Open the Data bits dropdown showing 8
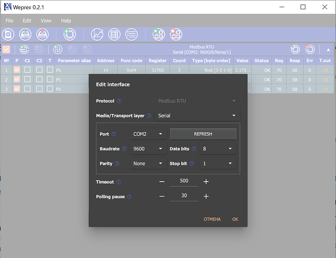This screenshot has height=258, width=336. (x=218, y=149)
